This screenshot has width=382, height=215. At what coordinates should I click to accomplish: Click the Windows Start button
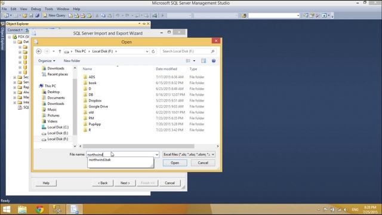pos(7,210)
